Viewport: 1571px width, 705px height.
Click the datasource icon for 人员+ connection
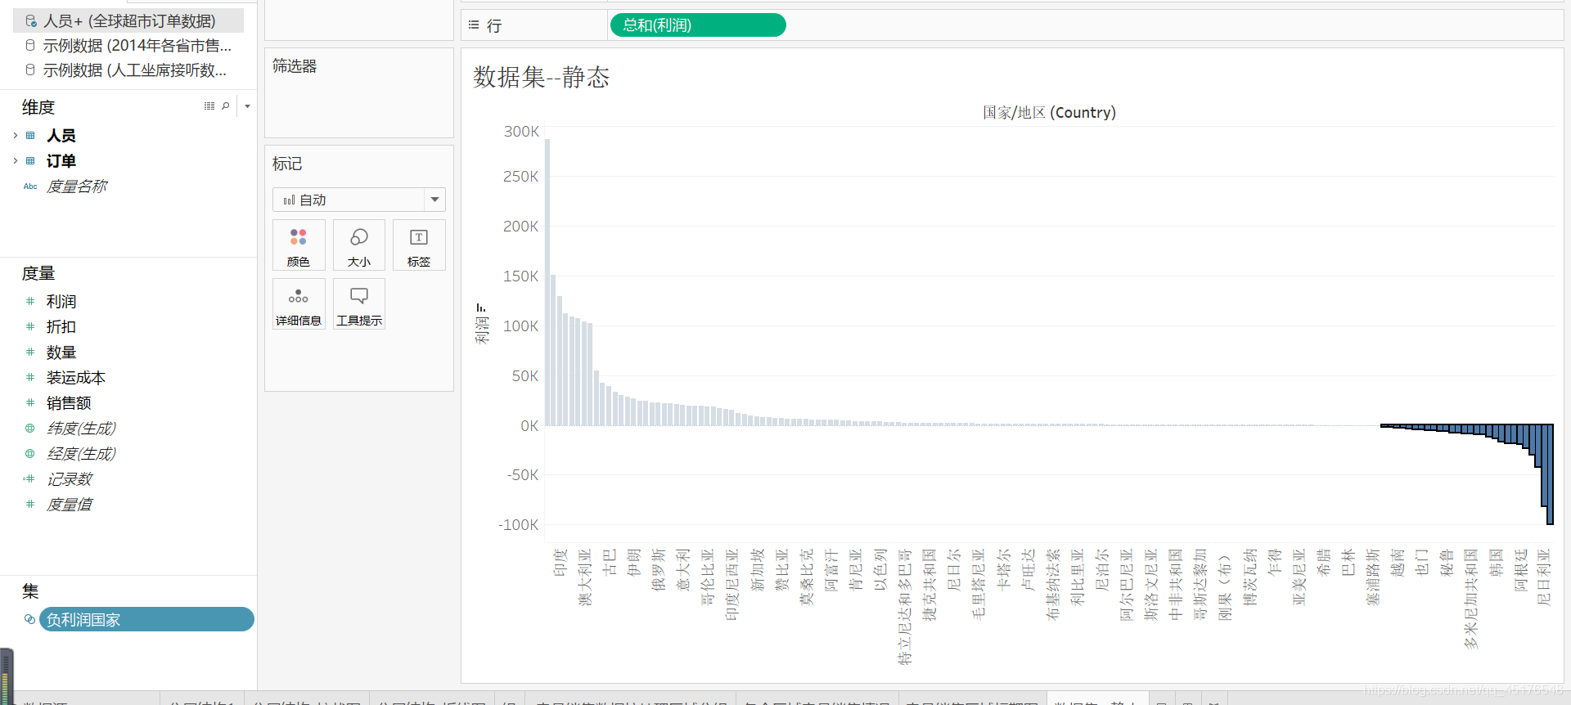(x=31, y=21)
